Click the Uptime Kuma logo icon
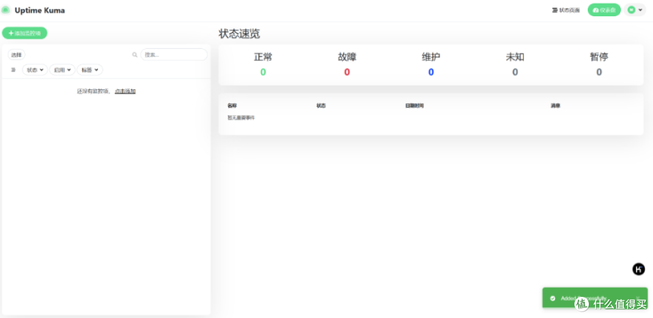The width and height of the screenshot is (653, 318). click(6, 10)
